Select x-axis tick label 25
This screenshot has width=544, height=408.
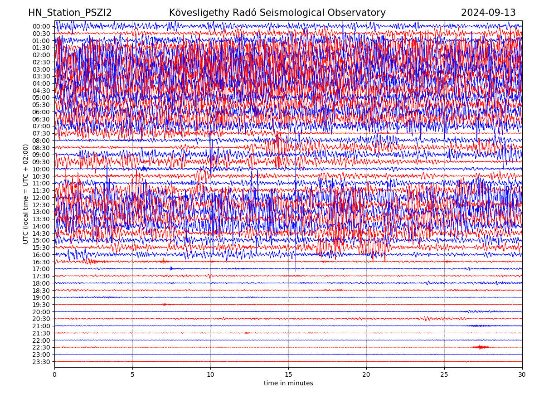444,375
